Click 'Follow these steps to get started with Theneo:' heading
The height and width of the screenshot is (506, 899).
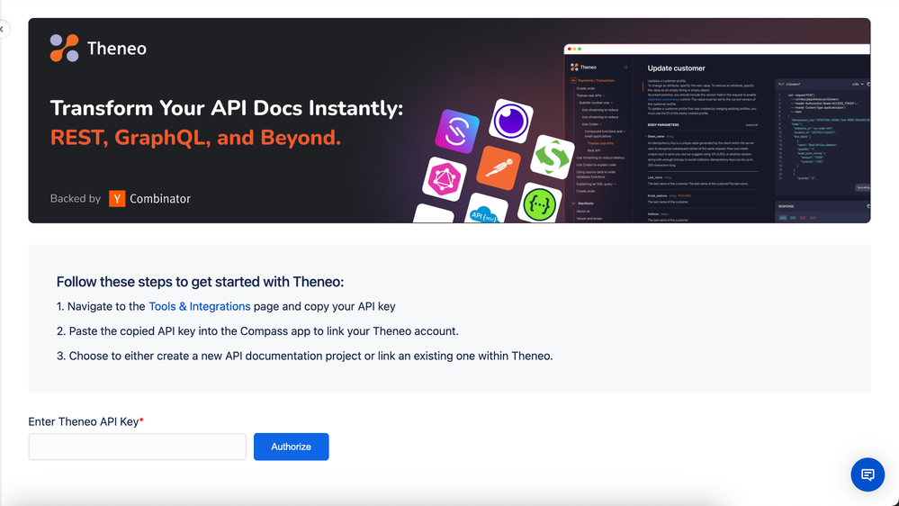(200, 282)
